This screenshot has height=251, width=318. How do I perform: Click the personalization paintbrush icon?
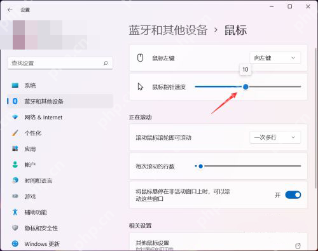click(x=15, y=133)
